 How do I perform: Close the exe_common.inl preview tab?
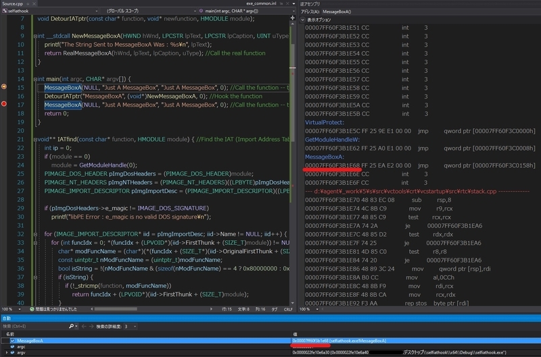pyautogui.click(x=287, y=3)
